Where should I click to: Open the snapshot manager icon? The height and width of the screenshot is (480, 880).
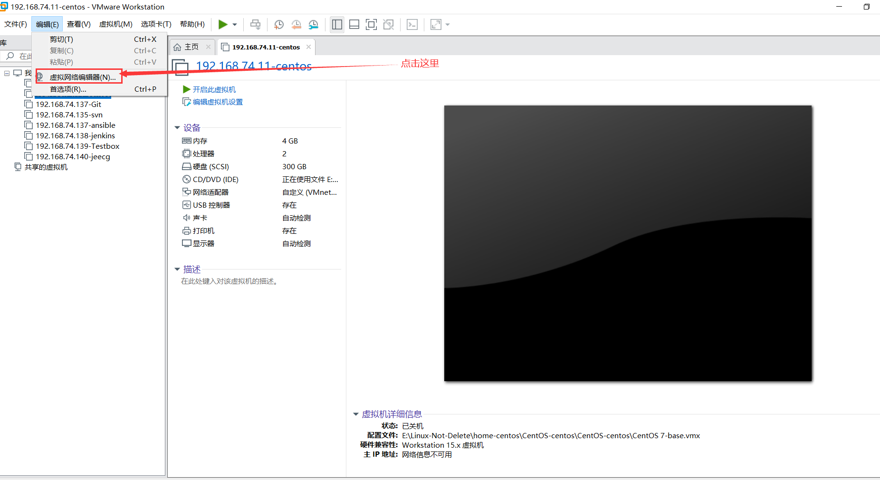pos(314,24)
